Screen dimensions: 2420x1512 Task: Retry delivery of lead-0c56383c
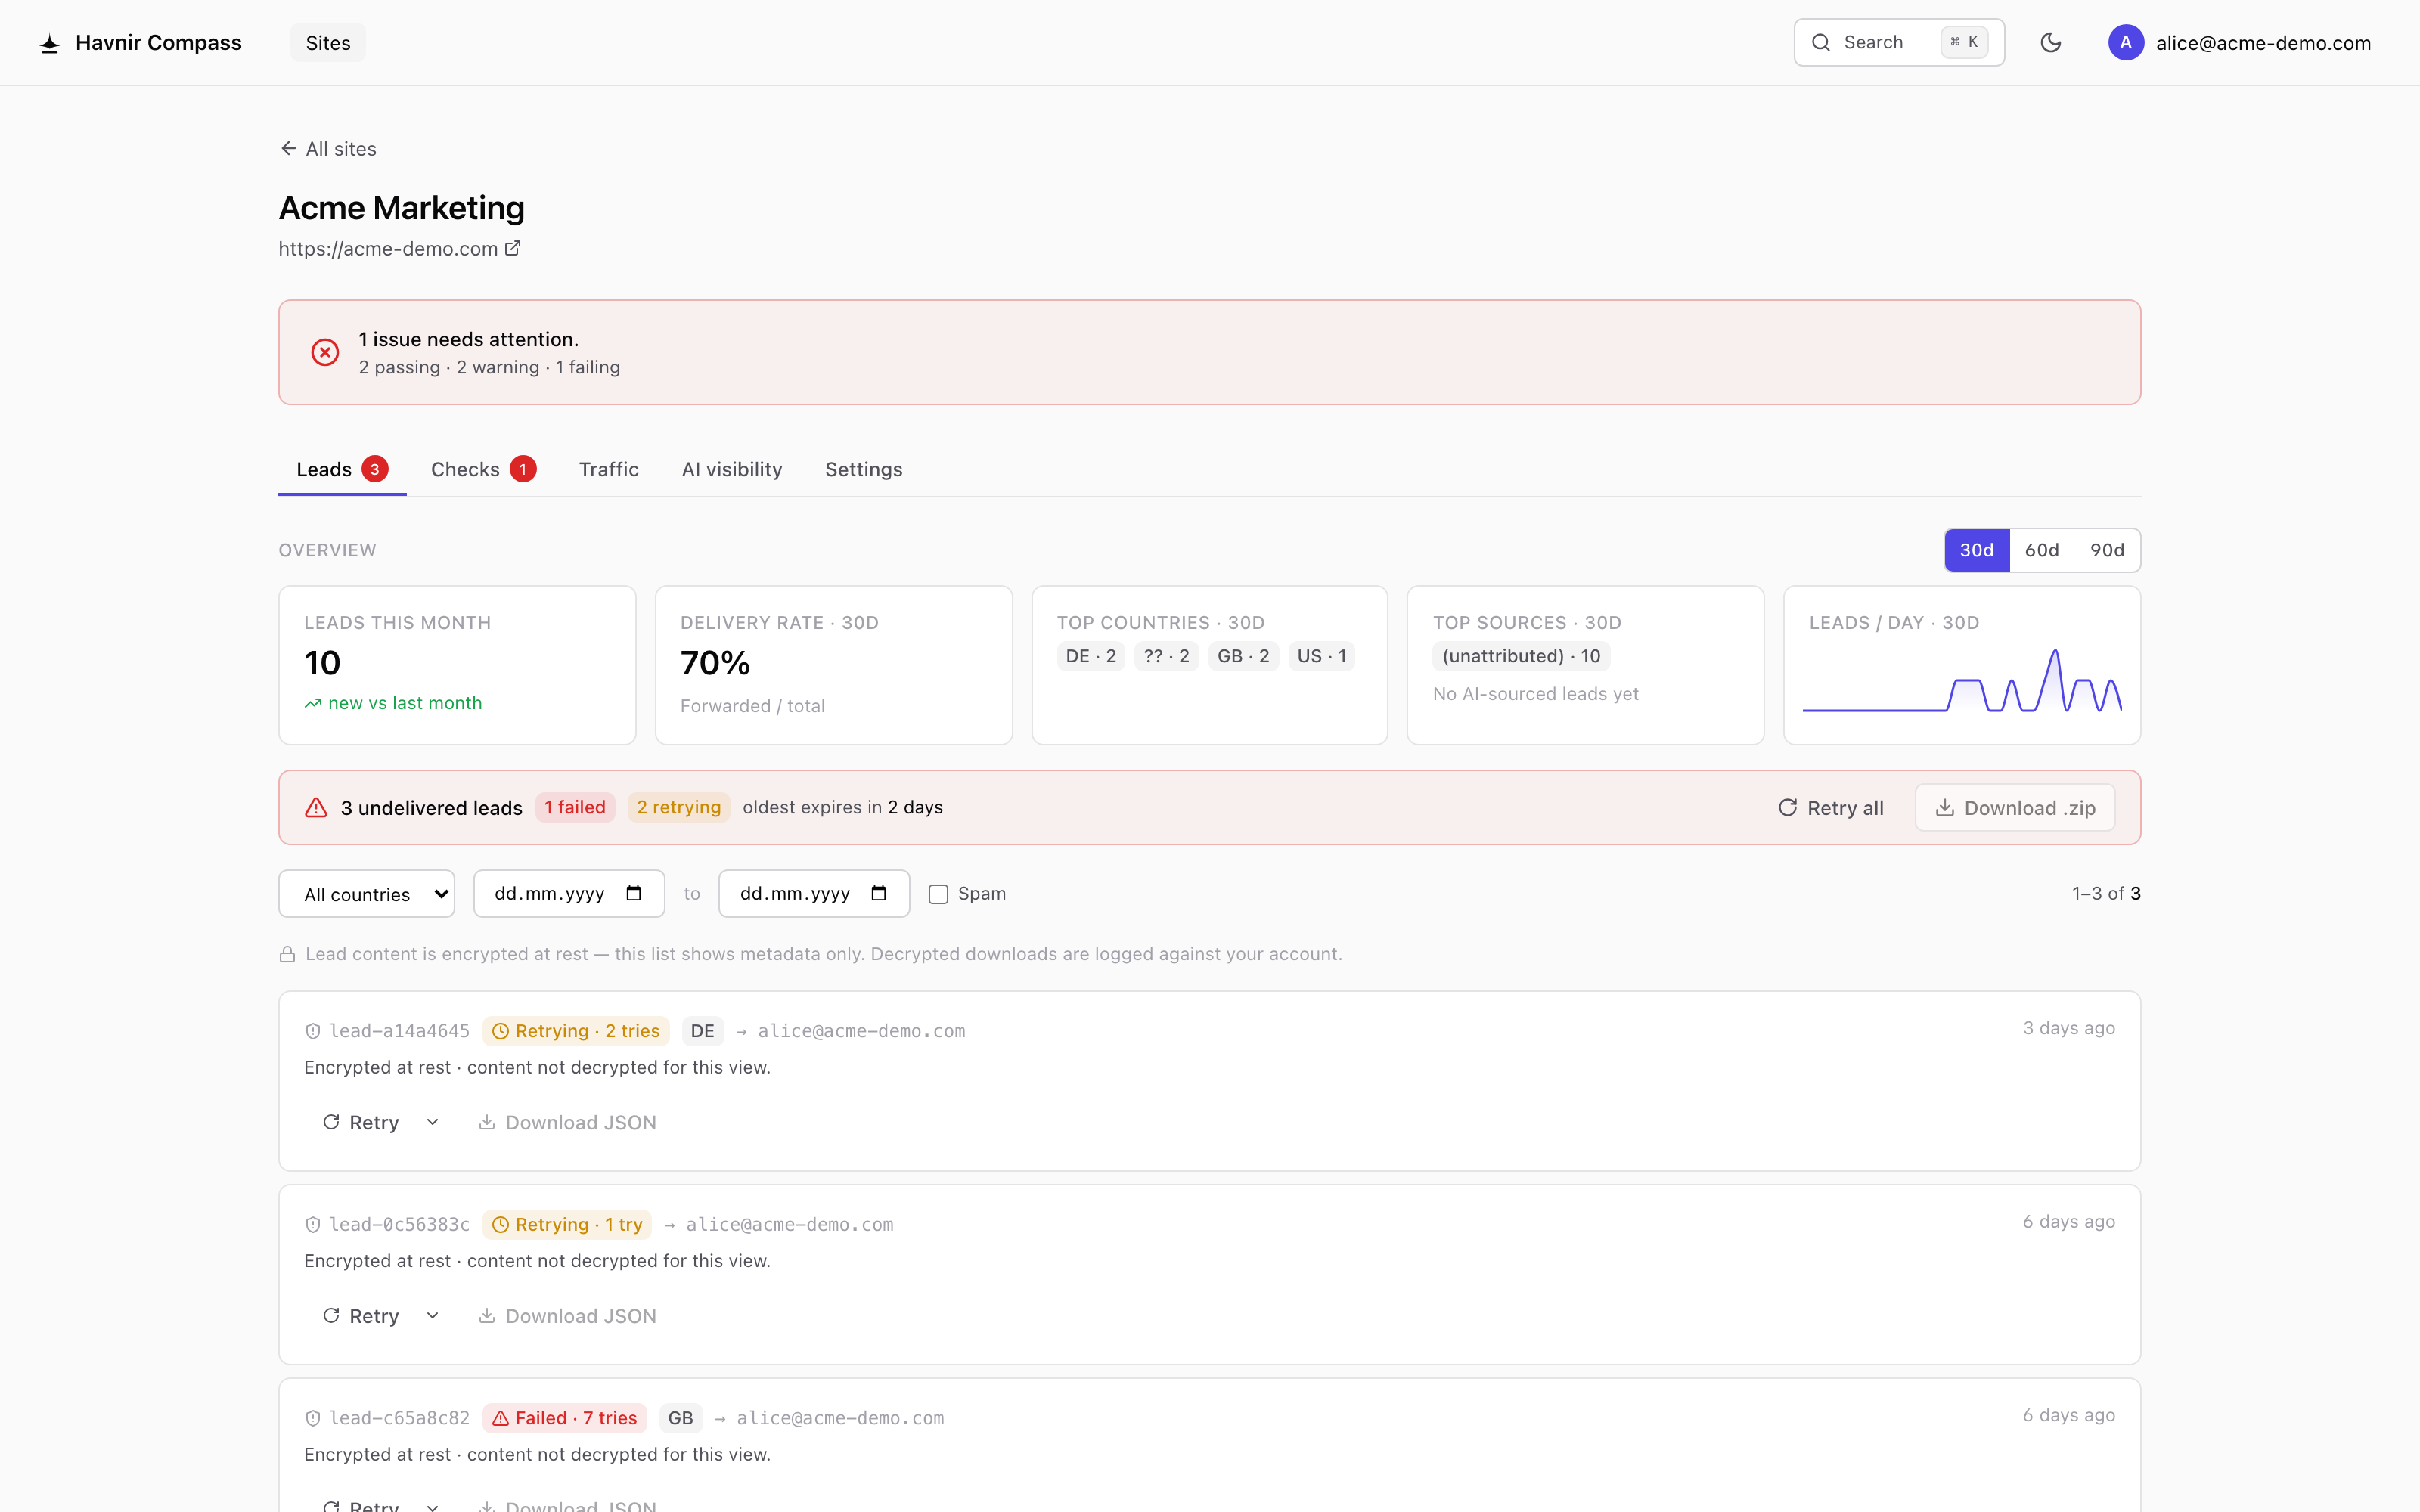[x=361, y=1316]
